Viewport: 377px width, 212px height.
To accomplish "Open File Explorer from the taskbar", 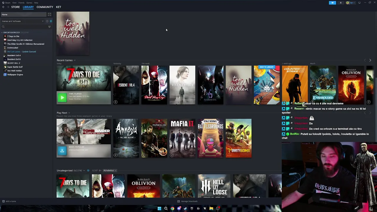I will 211,208.
